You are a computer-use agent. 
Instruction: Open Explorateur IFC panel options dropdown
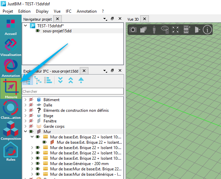click(105, 71)
